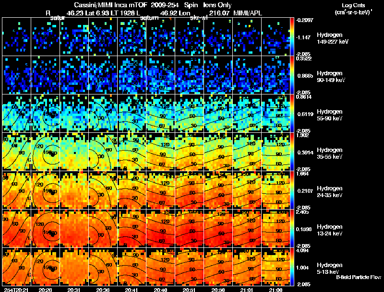This screenshot has width=384, height=292.
Task: Select the 254T20:21 panel in 149-227 keV row
Action: 17,36
